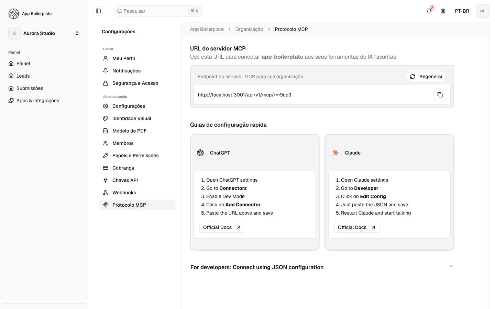Click App Boilerplate in the breadcrumb
The width and height of the screenshot is (495, 309).
click(x=207, y=29)
